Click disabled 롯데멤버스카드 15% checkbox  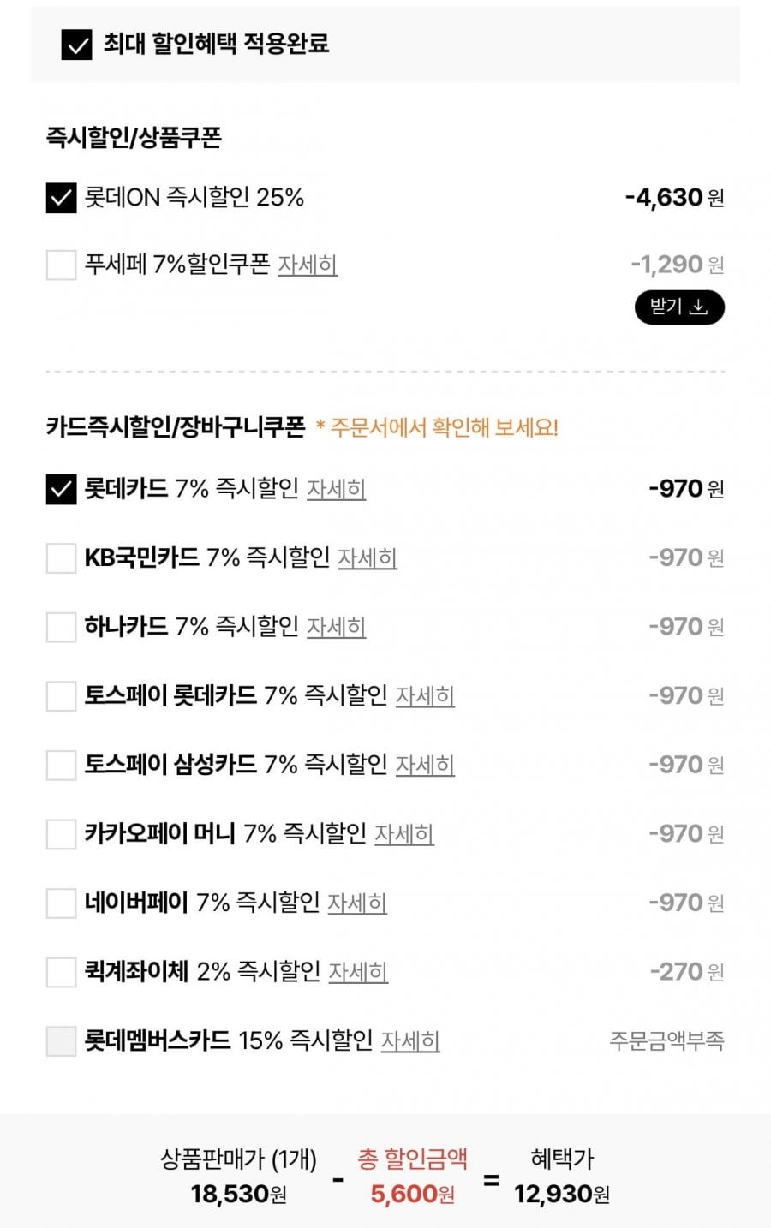click(x=61, y=1041)
